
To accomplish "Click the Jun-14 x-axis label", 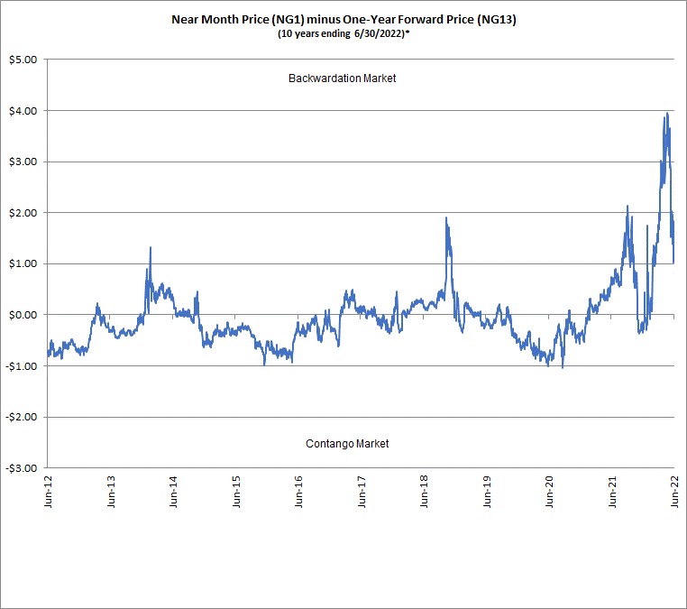I will pos(173,492).
